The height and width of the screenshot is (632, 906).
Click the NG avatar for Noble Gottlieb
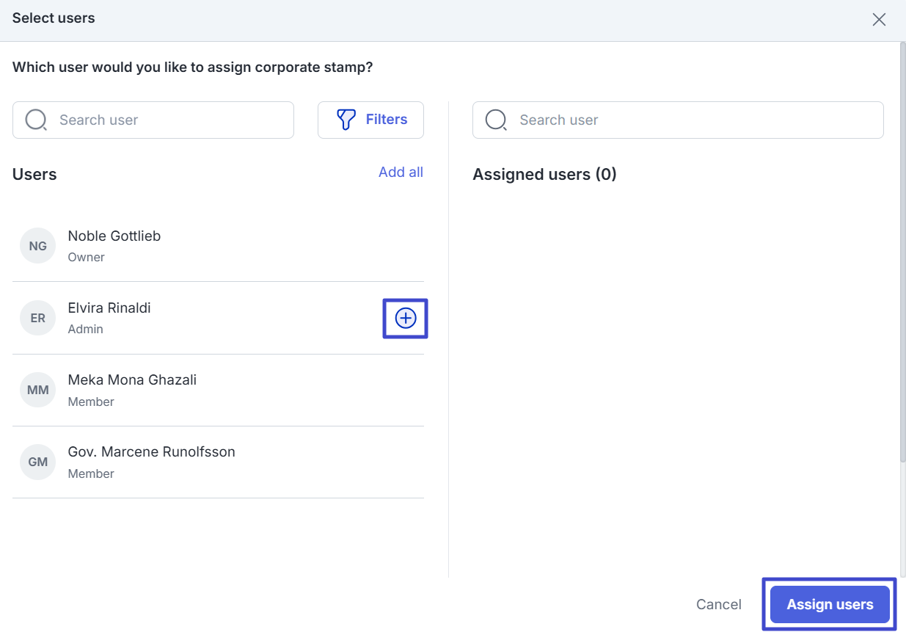pos(37,246)
